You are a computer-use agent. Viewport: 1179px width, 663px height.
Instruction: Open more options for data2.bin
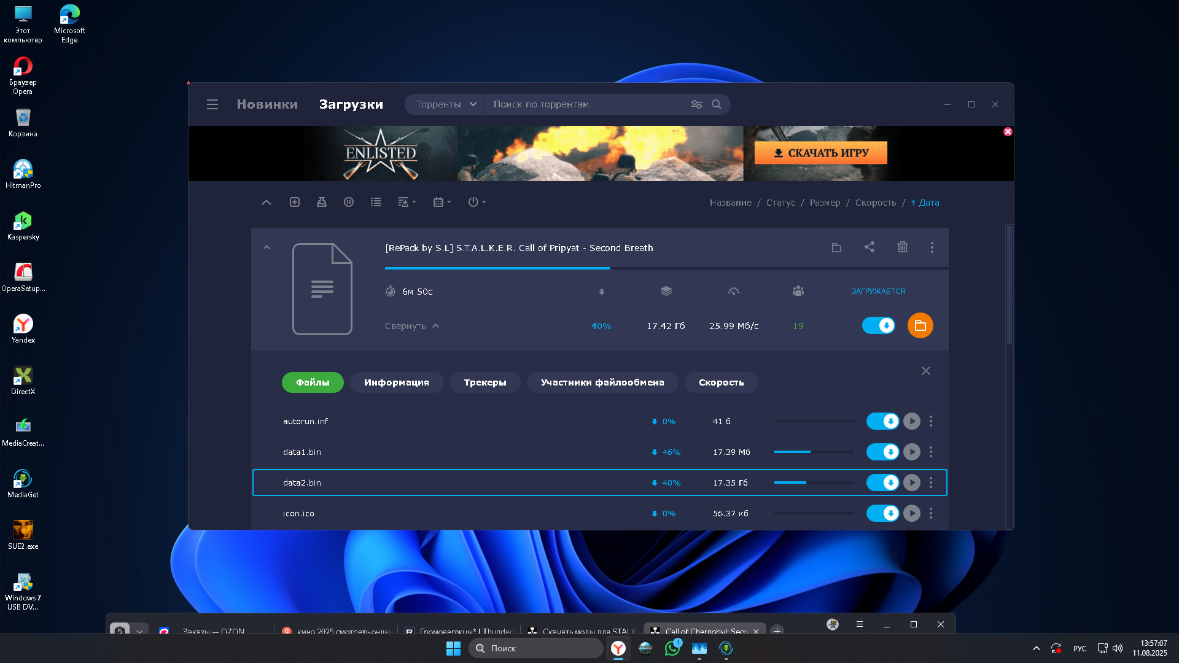[931, 483]
